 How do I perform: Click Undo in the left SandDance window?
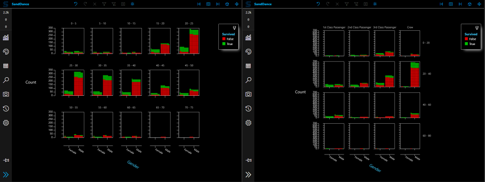coord(76,4)
